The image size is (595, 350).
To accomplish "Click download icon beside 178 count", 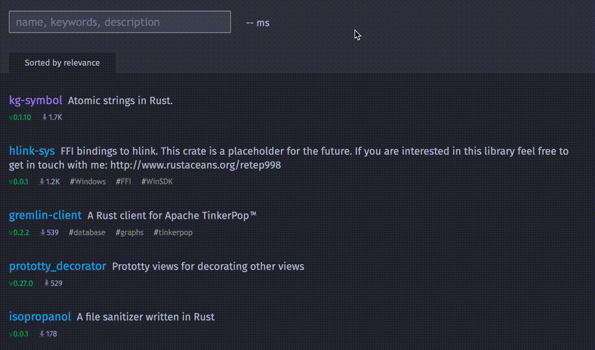I will pyautogui.click(x=42, y=334).
